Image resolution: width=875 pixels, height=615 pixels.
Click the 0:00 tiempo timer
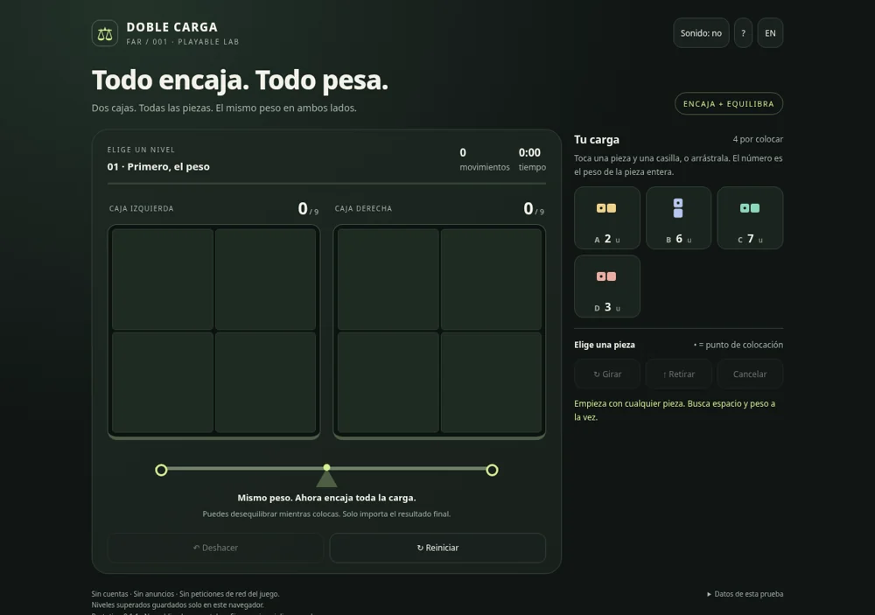click(x=532, y=159)
